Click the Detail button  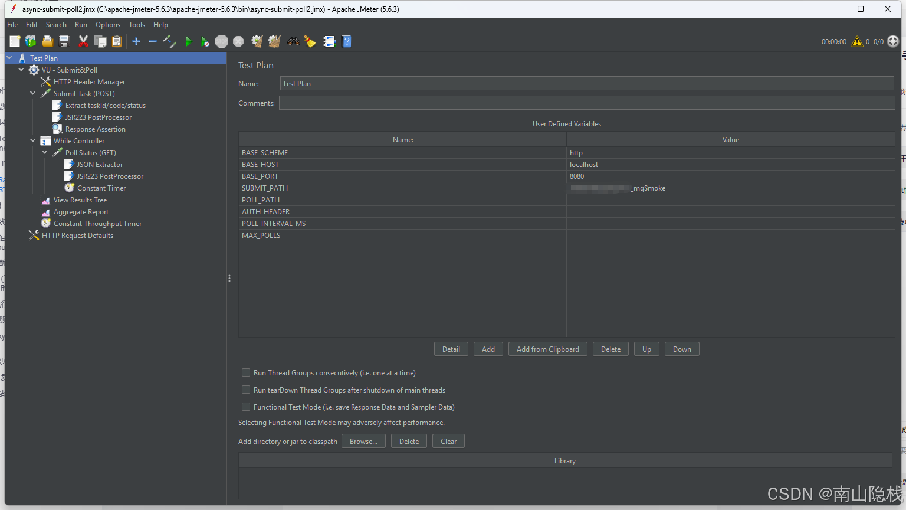click(x=451, y=349)
